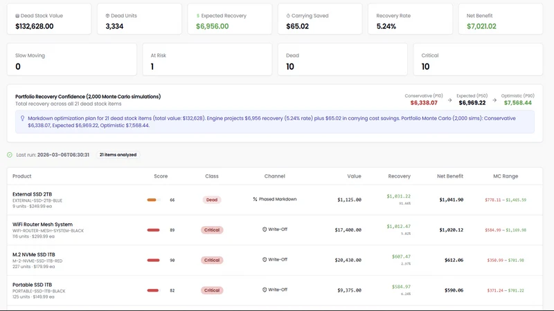Click the Dead Units cube icon
The width and height of the screenshot is (554, 311).
107,16
